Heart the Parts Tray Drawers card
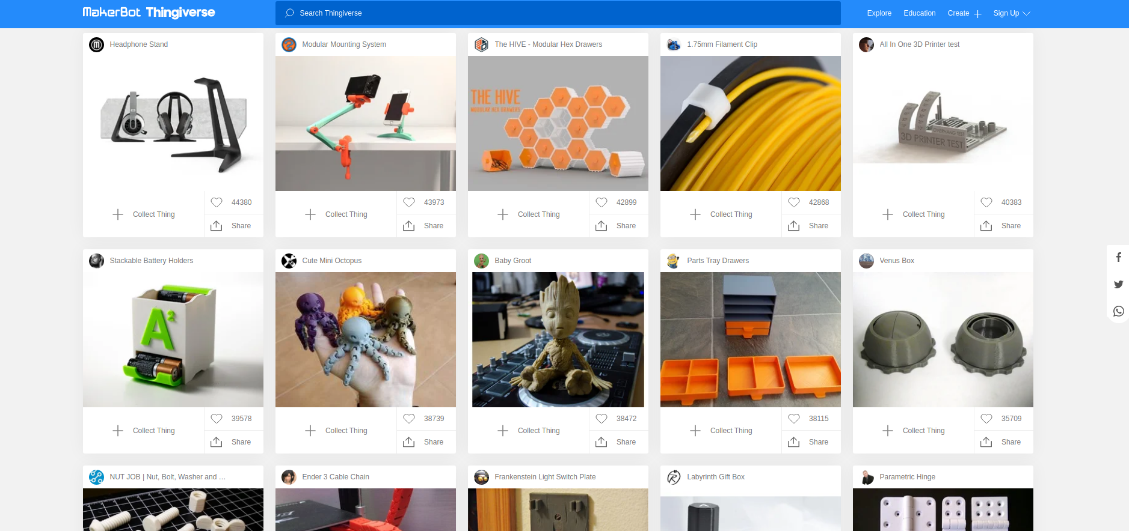 point(794,419)
